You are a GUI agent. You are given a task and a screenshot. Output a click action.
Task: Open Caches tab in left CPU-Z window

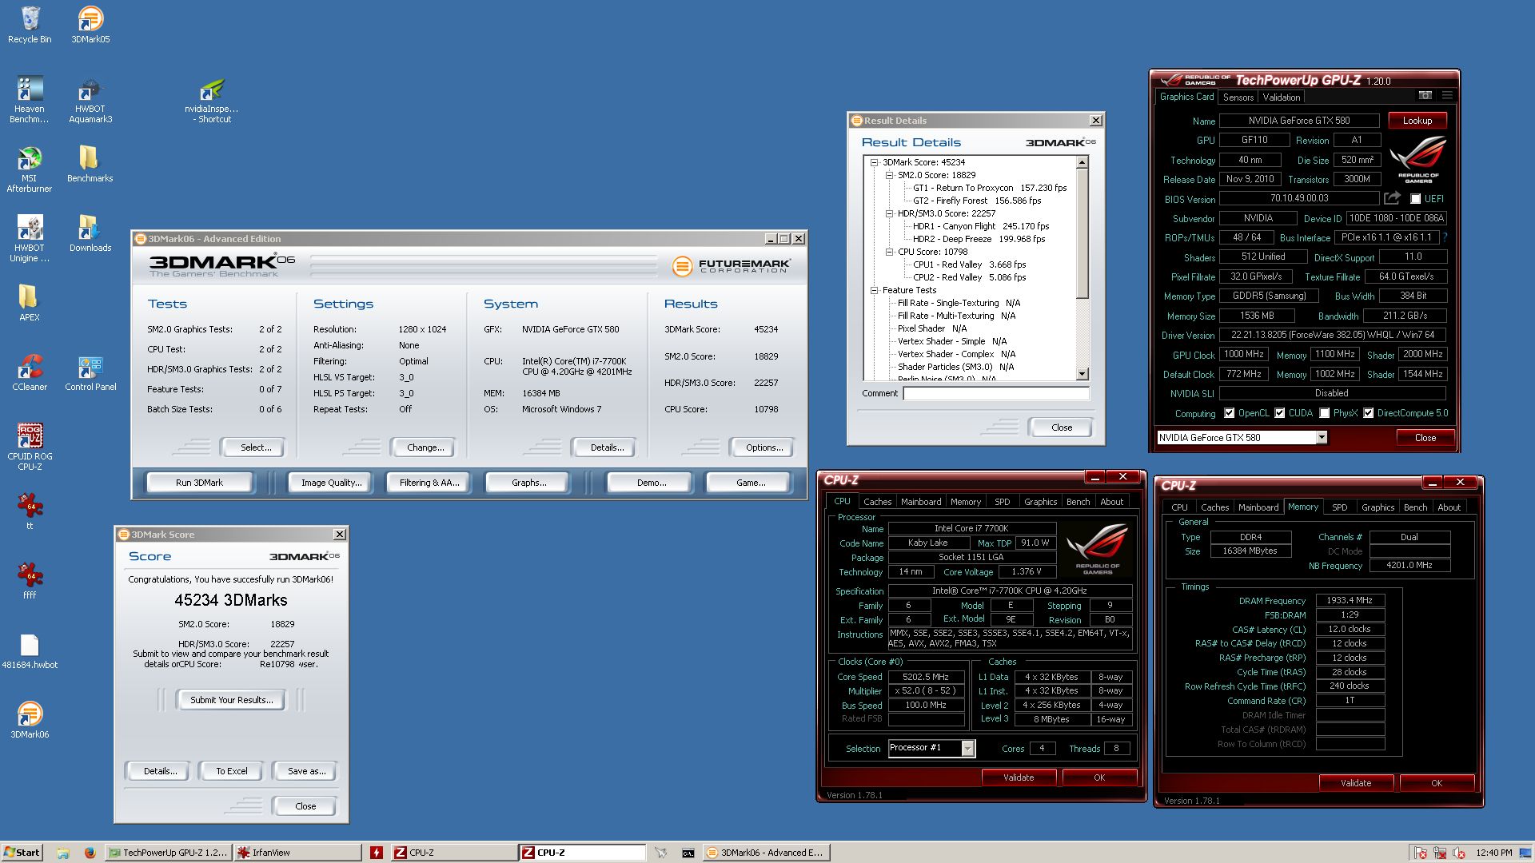click(877, 502)
